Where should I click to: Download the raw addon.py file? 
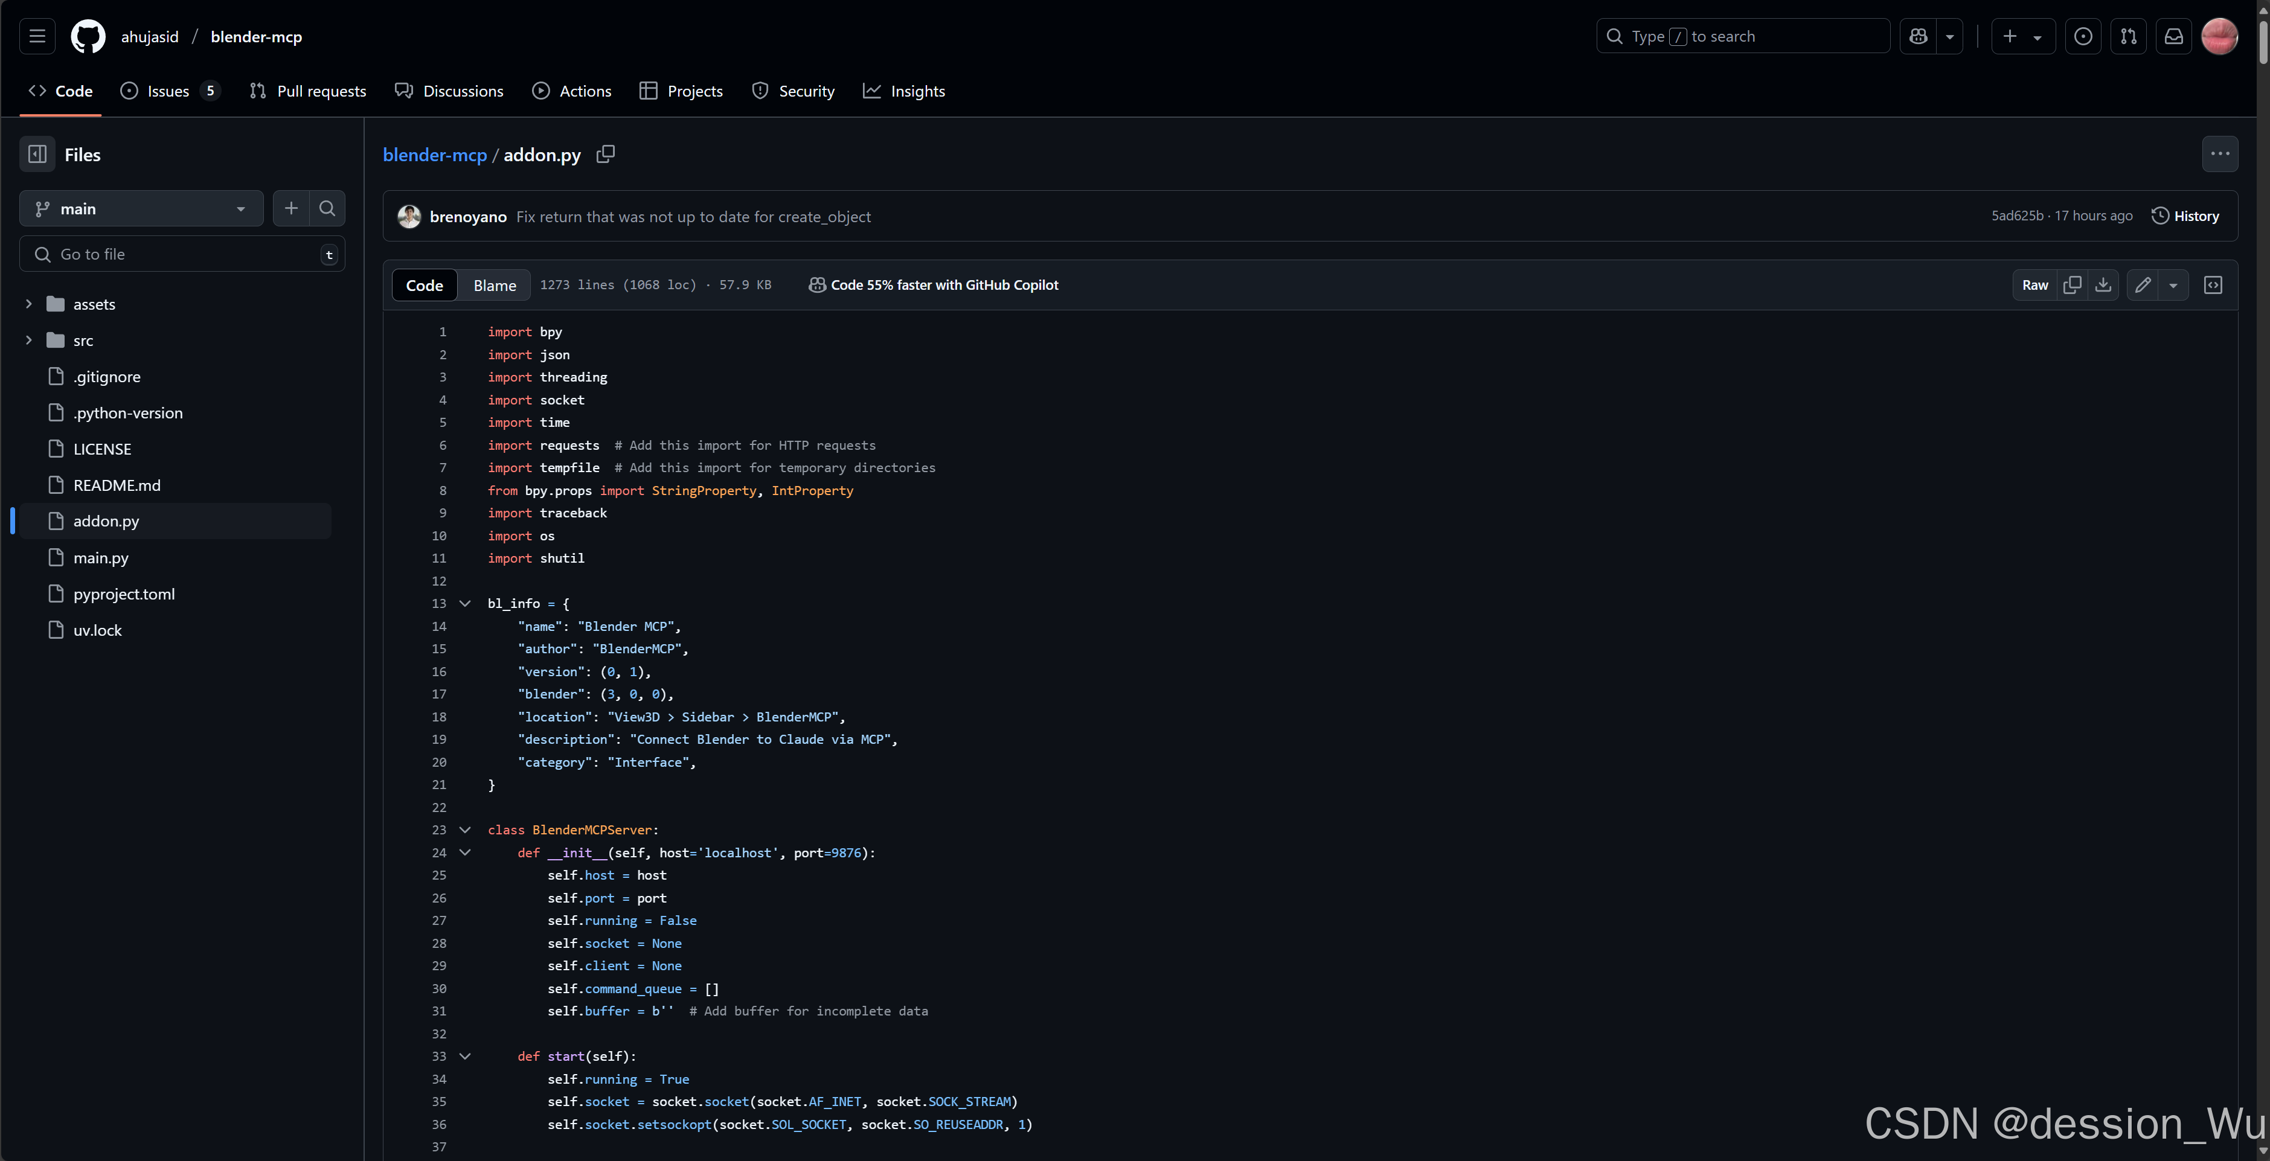[2105, 284]
